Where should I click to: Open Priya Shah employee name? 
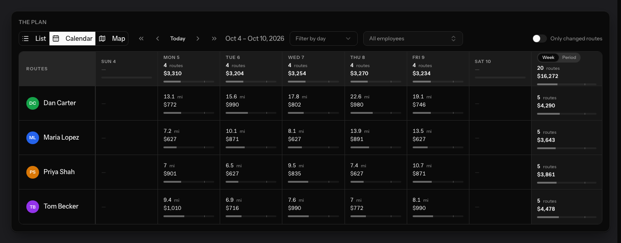[x=59, y=172]
